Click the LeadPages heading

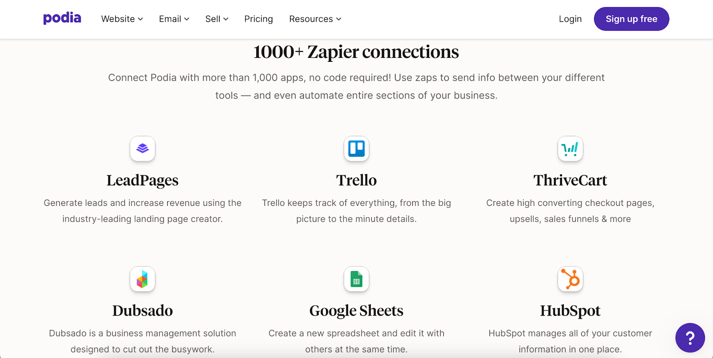142,180
